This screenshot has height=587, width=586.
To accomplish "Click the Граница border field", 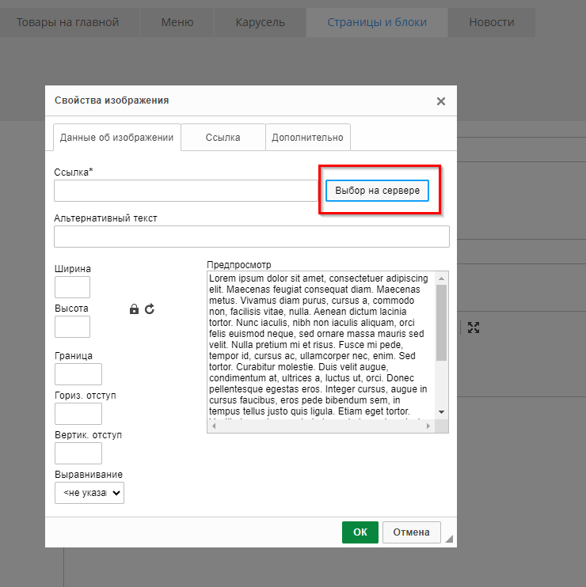I will pyautogui.click(x=78, y=374).
